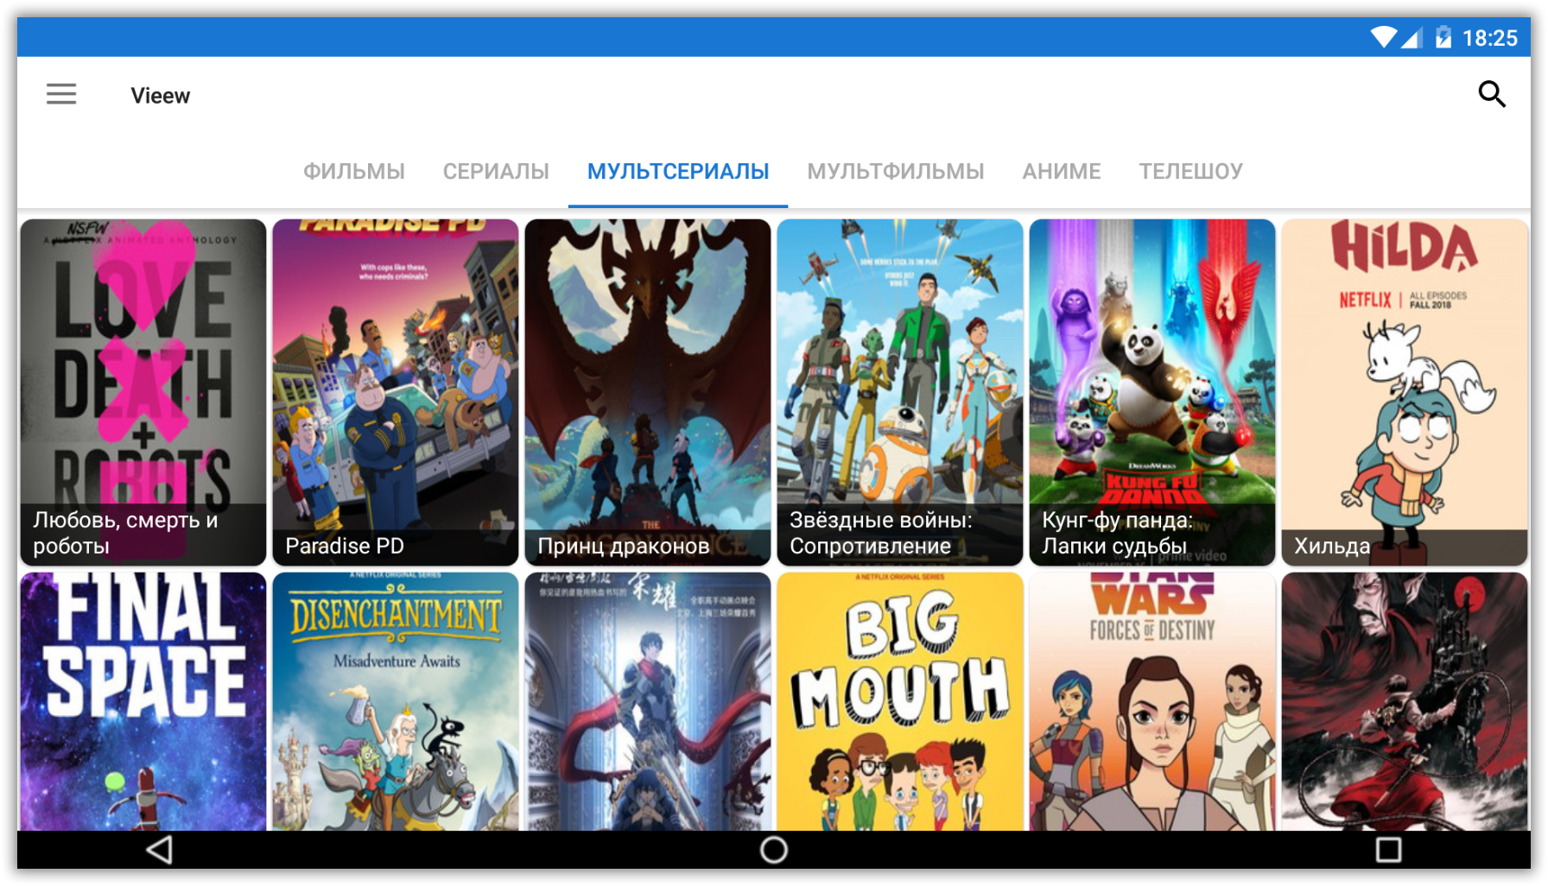Open the Big Mouth poster

[x=900, y=701]
